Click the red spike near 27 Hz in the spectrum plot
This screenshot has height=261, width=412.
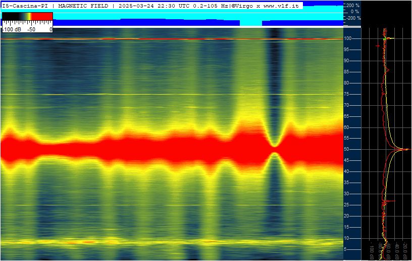click(391, 201)
